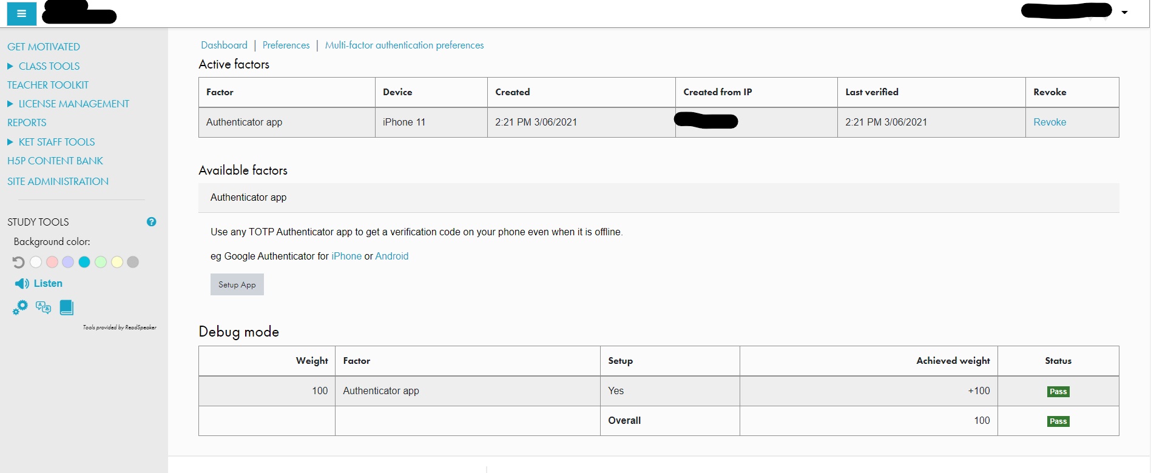Open Teacher Toolkit in sidebar
This screenshot has width=1151, height=473.
[x=48, y=85]
